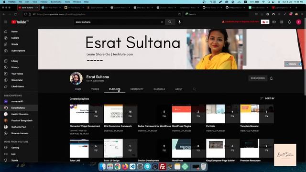Click the search magnifier button
The height and width of the screenshot is (172, 306).
click(x=170, y=22)
